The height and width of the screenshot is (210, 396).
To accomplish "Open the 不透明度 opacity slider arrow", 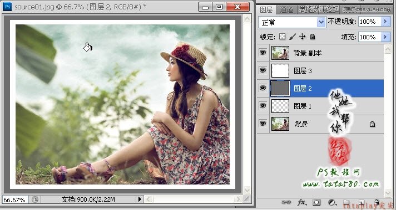I will [x=385, y=22].
